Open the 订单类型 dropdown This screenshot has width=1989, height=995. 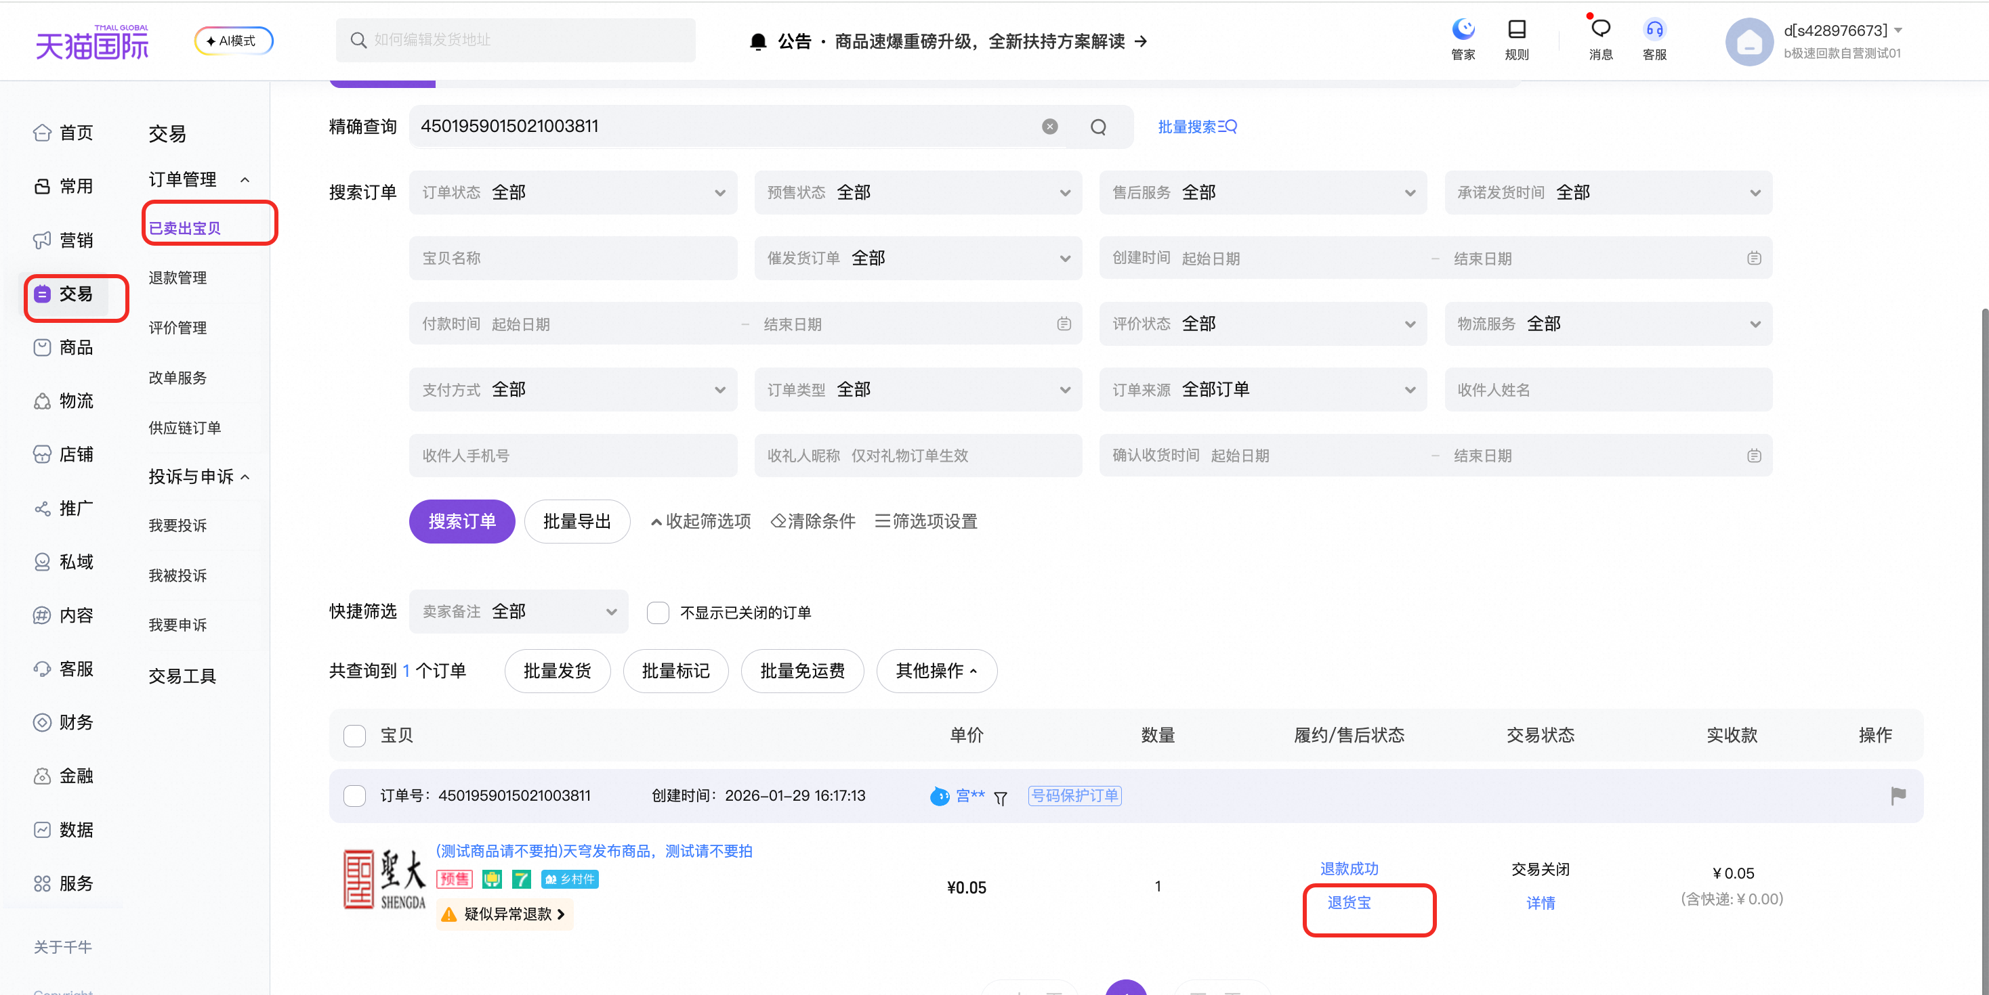pyautogui.click(x=918, y=389)
